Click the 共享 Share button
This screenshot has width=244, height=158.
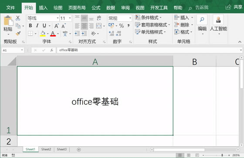[234, 7]
